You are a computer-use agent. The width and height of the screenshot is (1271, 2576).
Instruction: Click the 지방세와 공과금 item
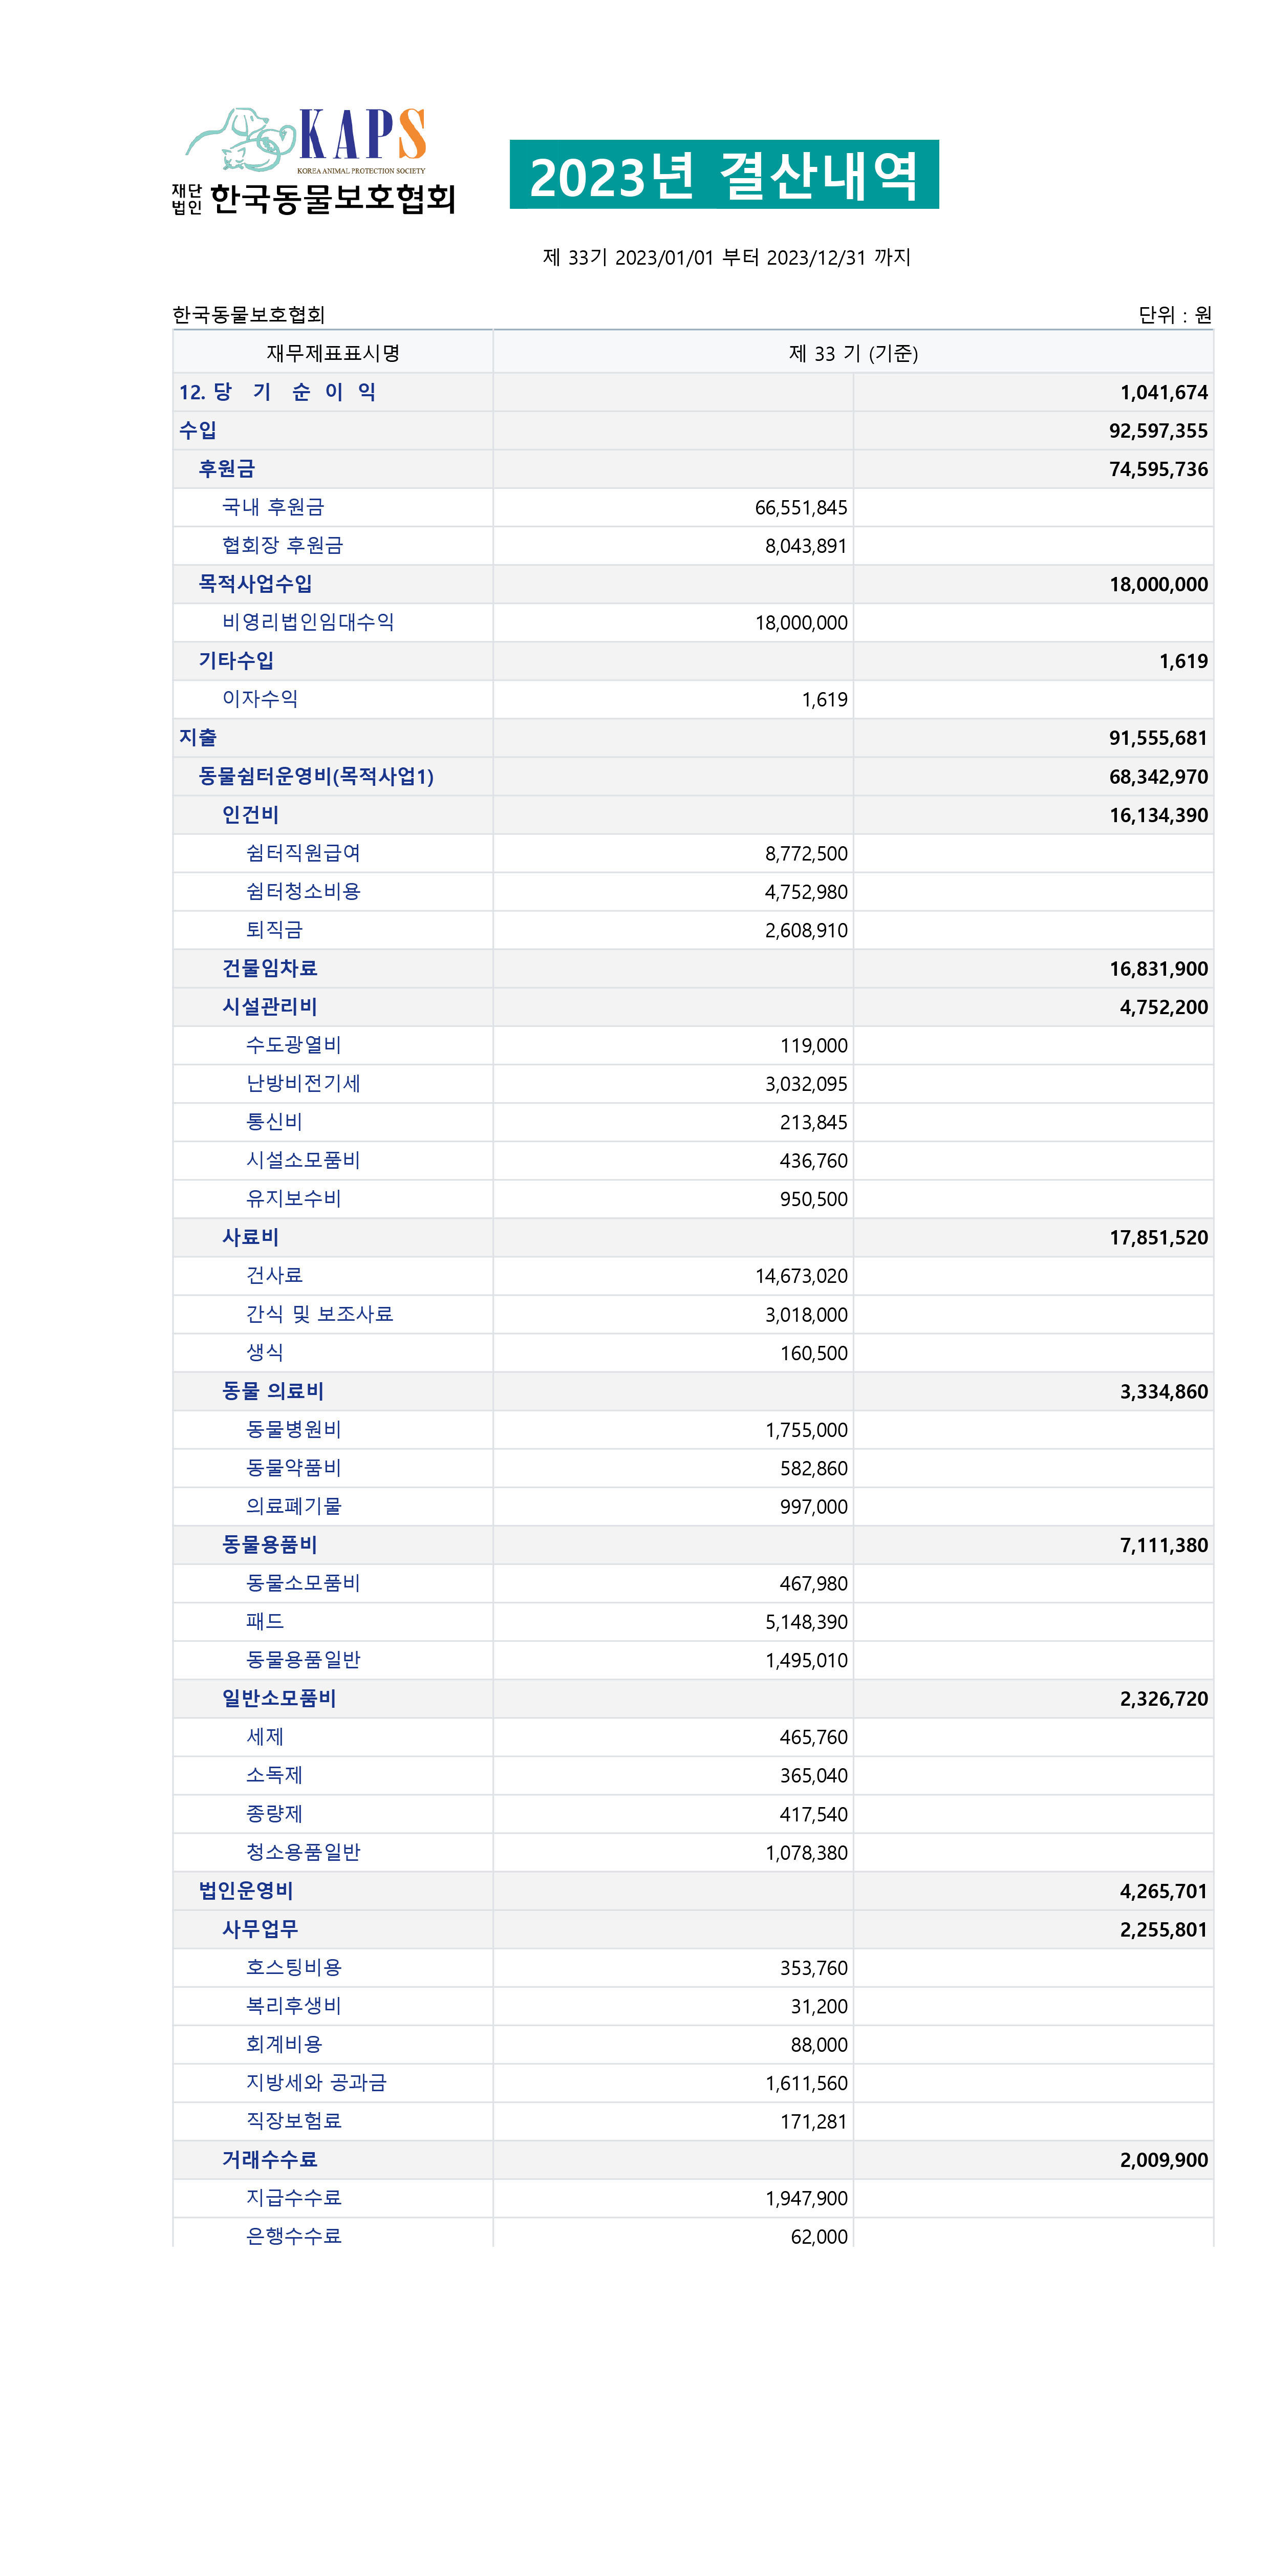316,2083
